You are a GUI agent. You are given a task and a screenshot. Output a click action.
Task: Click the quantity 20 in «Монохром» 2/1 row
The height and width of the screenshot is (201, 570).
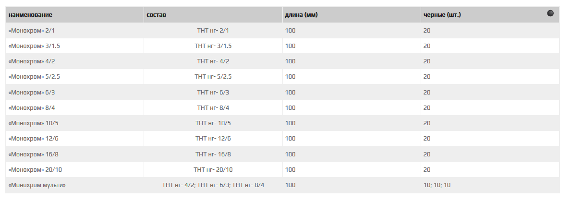(x=427, y=30)
